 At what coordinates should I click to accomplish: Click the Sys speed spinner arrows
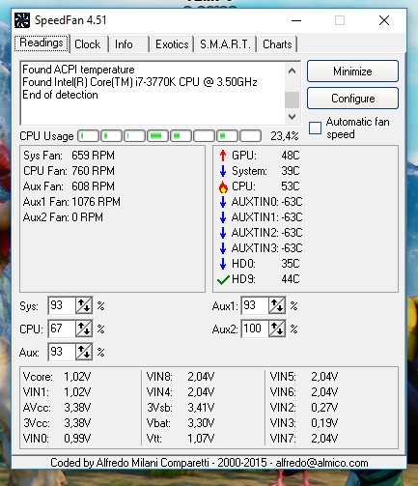84,305
